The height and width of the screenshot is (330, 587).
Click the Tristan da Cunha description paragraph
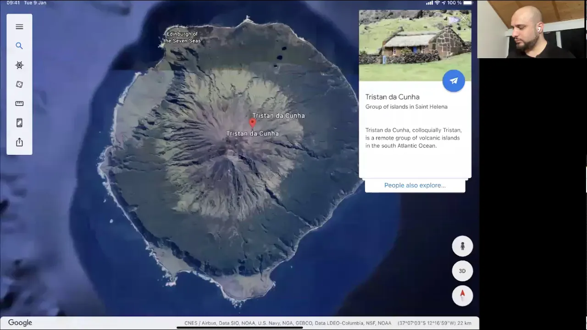coord(413,138)
